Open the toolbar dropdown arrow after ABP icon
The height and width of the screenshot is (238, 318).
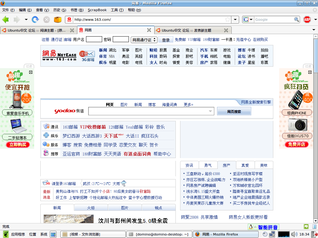click(x=316, y=20)
